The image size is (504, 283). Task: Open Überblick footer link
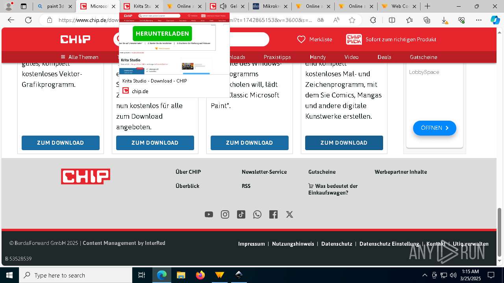(187, 186)
